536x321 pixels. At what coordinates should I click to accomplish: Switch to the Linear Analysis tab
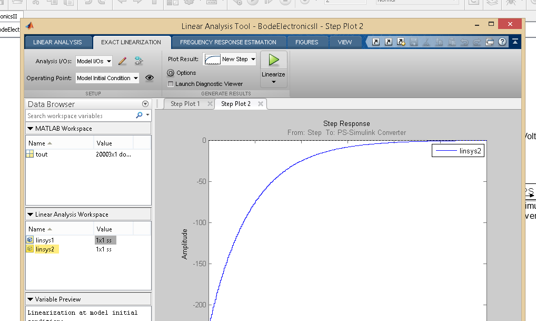click(57, 42)
